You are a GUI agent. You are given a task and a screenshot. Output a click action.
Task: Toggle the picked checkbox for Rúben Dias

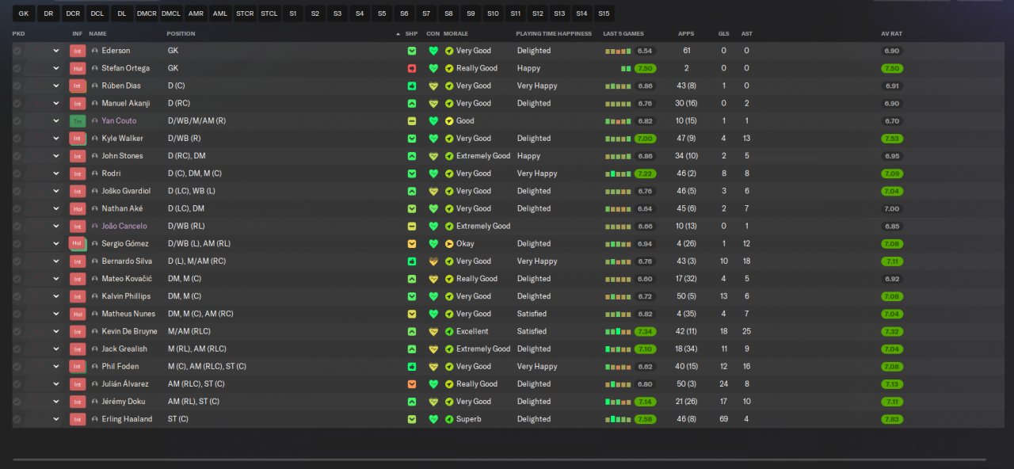17,86
